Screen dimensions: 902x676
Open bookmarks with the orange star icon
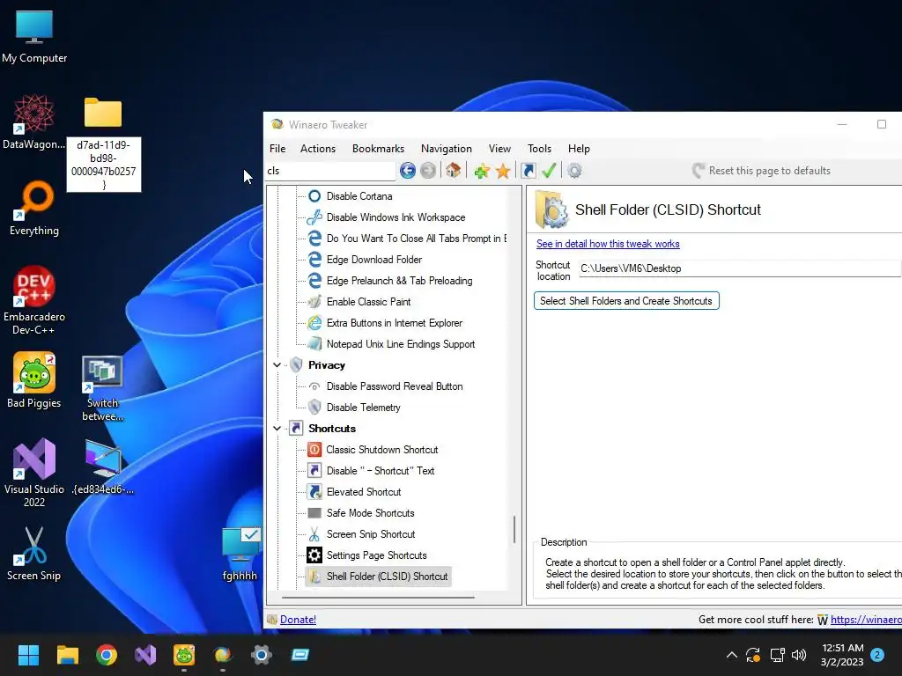(503, 170)
